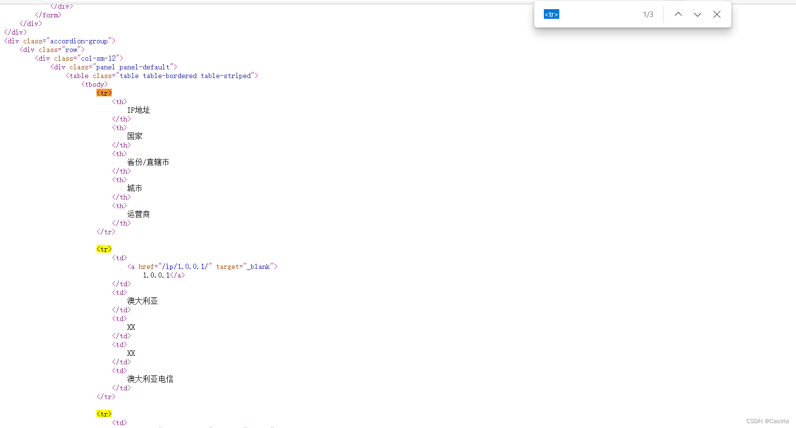Screen dimensions: 796x428
Task: Click the <tbody> tag
Action: (x=94, y=84)
